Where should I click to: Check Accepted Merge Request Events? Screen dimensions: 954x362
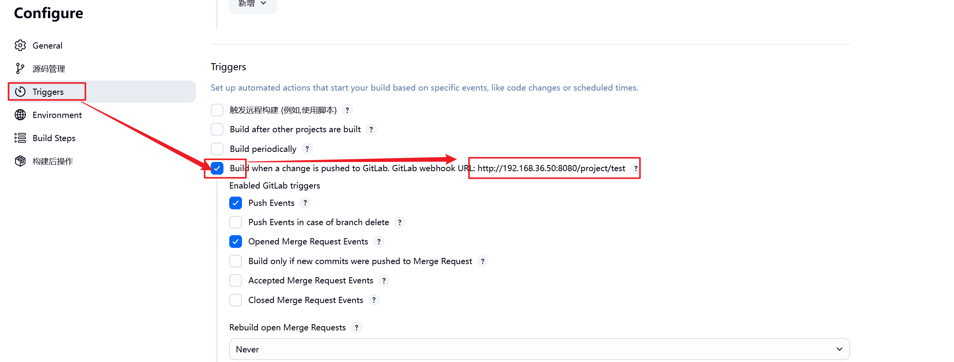(236, 281)
